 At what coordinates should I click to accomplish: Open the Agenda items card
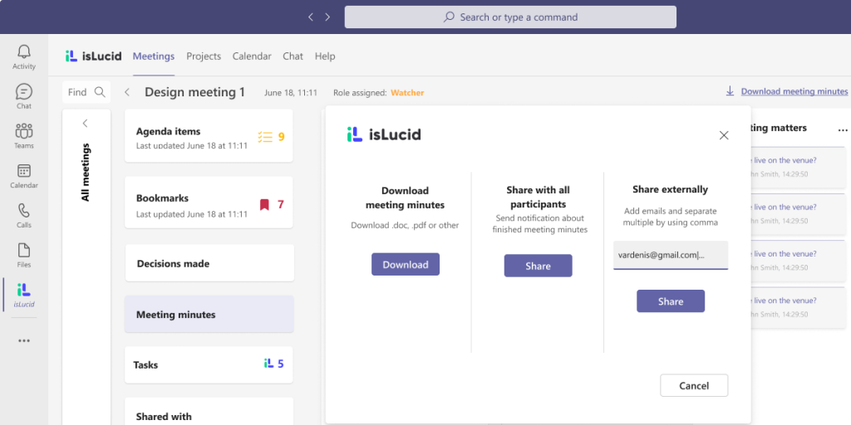209,136
